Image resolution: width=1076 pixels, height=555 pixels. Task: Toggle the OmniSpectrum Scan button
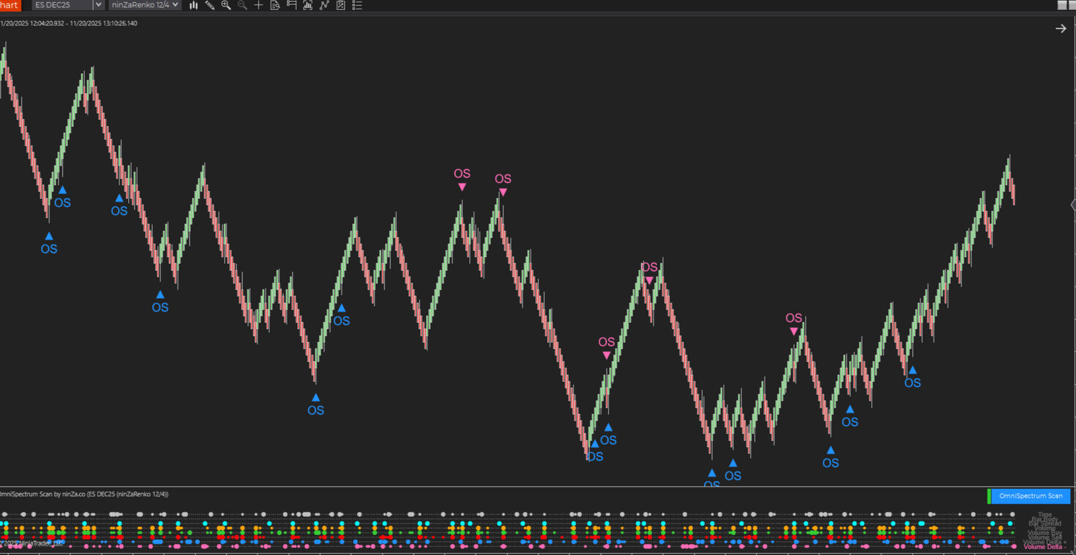pos(1030,496)
